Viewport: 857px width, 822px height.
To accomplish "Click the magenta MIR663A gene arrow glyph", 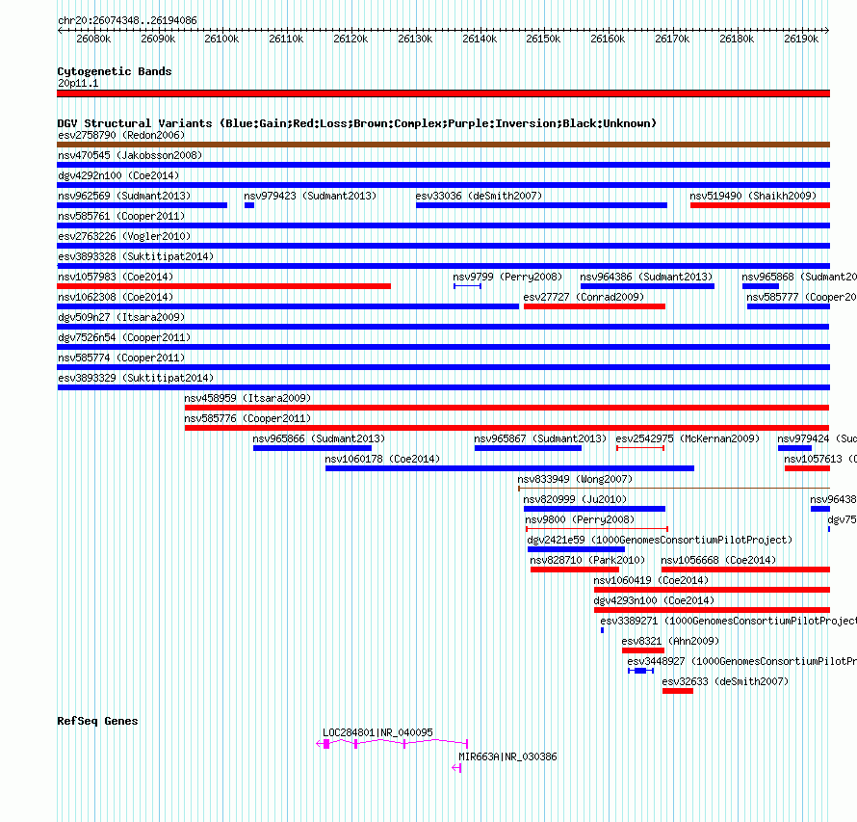I will pos(457,768).
